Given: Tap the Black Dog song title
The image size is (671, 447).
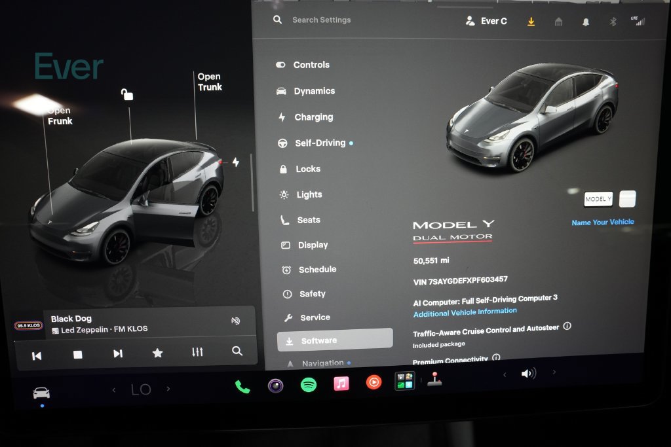Looking at the screenshot, I should tap(71, 319).
